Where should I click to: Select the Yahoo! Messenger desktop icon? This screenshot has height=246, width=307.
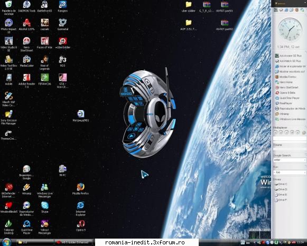pyautogui.click(x=44, y=227)
